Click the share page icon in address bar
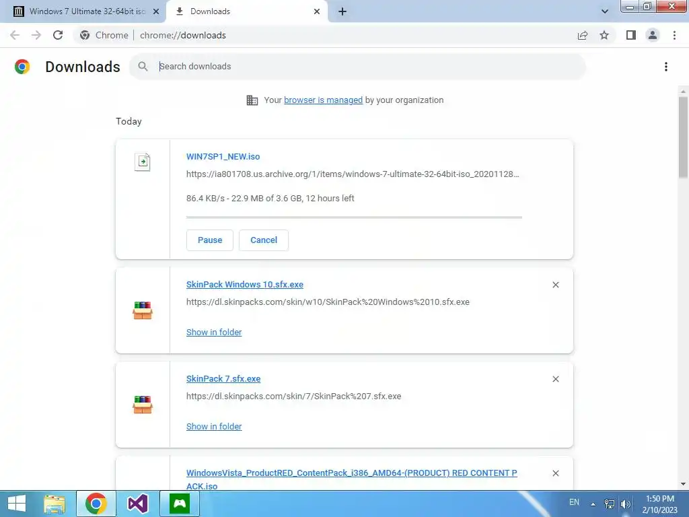Viewport: 689px width, 517px height. (583, 35)
